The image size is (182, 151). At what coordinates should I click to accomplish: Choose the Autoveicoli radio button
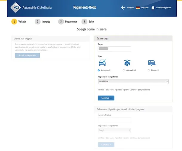coord(99,70)
